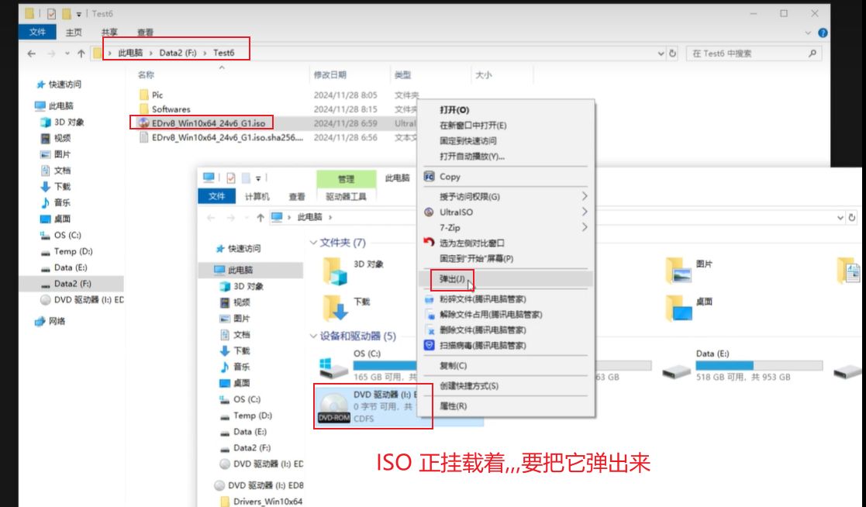Viewport: 866px width, 507px height.
Task: Choose 属性(R) in context menu
Action: coord(453,405)
